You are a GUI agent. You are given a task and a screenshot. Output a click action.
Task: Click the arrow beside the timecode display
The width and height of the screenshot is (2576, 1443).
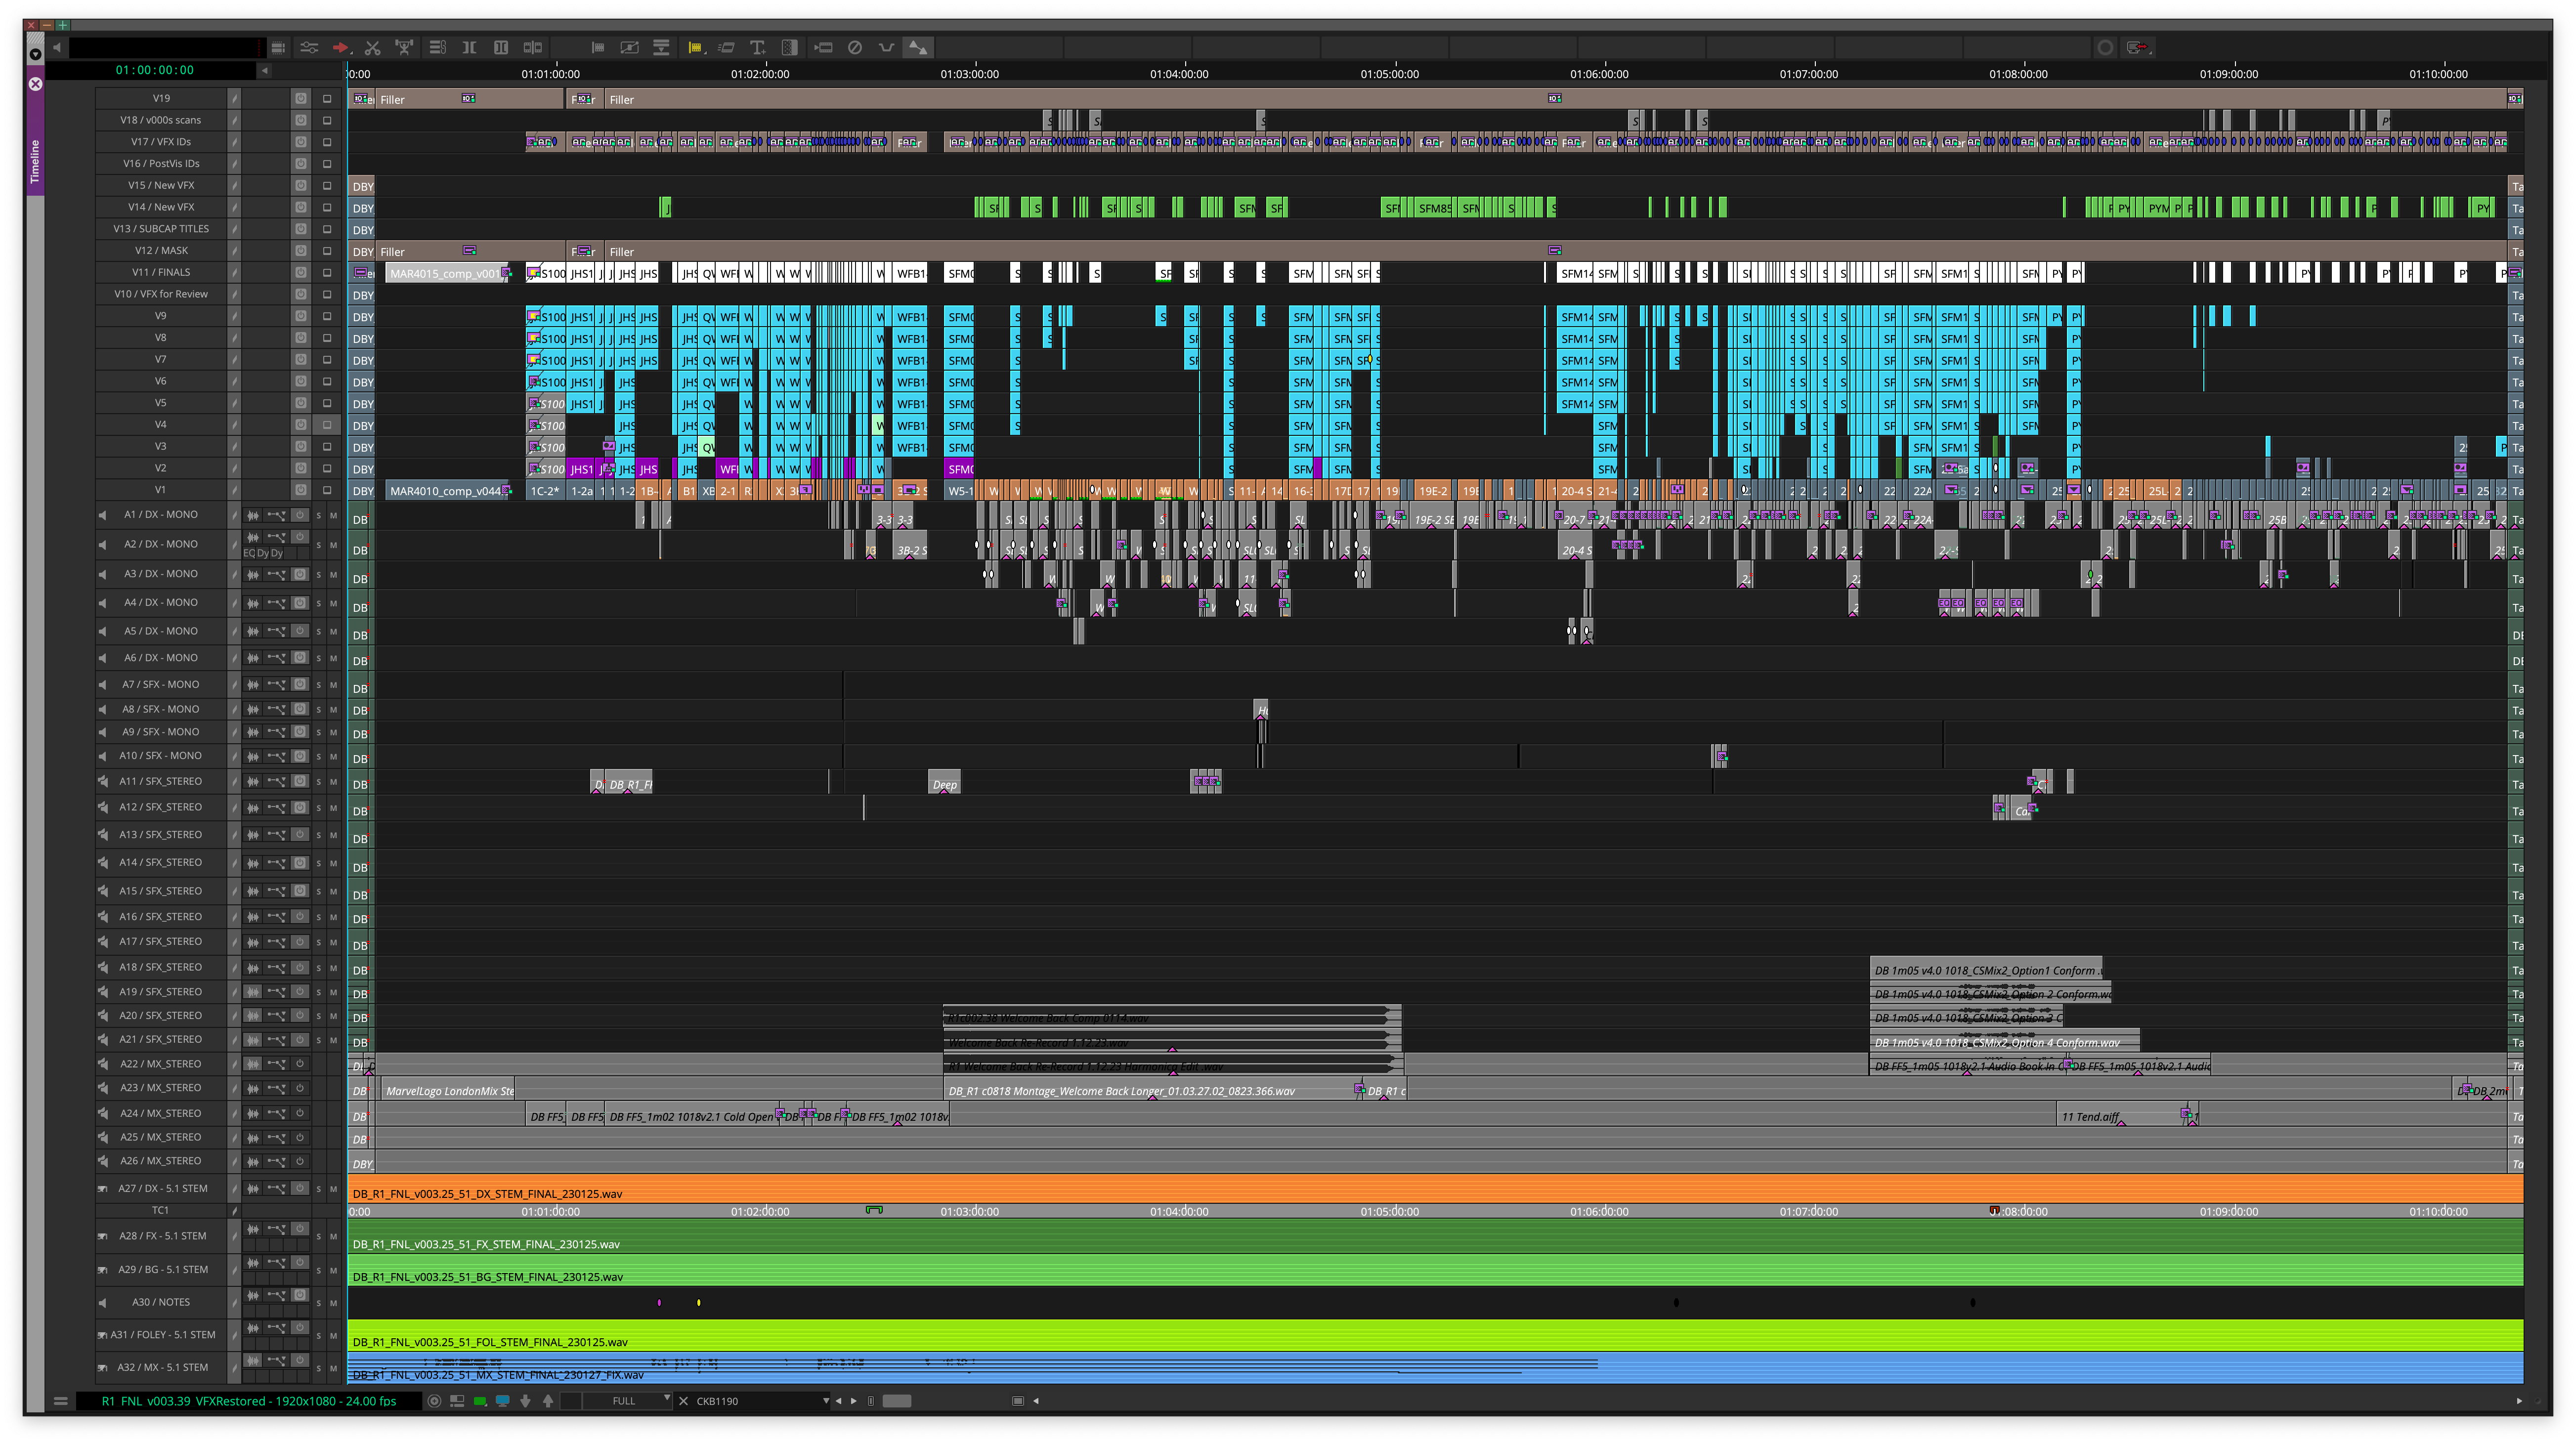tap(265, 70)
